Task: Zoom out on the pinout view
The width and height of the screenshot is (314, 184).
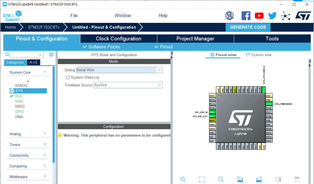Action: 221,179
